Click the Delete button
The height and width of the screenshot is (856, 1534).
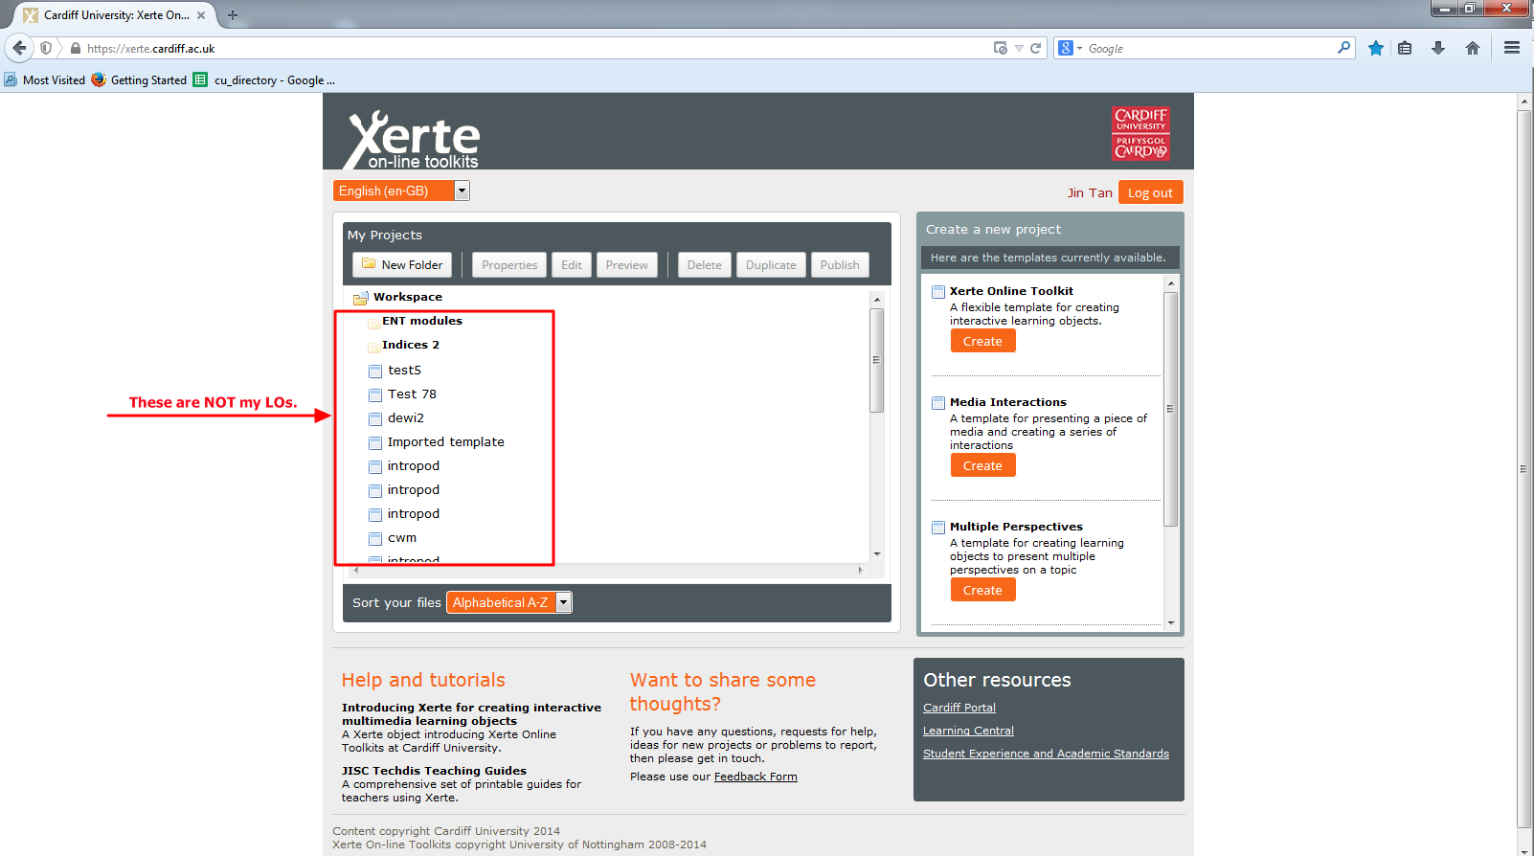tap(705, 265)
